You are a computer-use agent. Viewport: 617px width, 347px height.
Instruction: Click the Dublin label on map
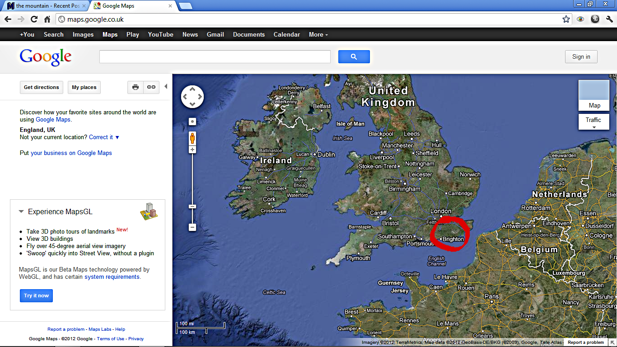click(326, 155)
